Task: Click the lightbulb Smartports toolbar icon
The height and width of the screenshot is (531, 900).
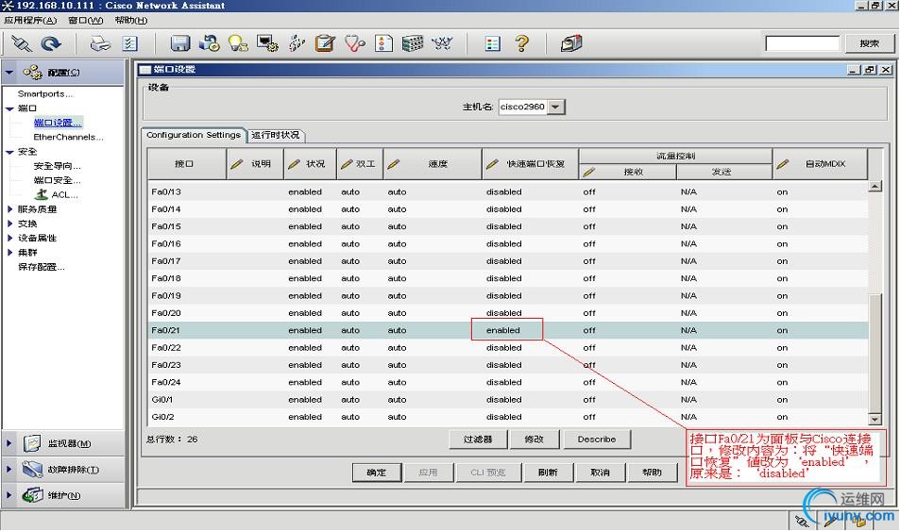Action: click(x=238, y=43)
